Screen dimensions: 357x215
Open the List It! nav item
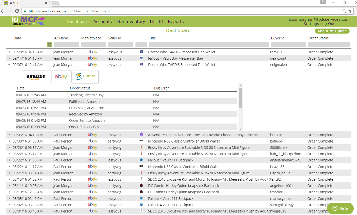(156, 21)
